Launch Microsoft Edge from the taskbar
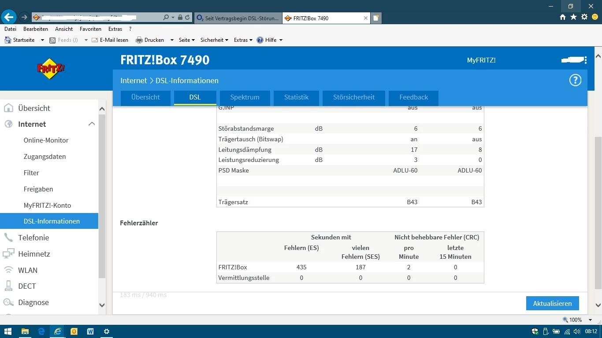The image size is (602, 338). [x=41, y=331]
